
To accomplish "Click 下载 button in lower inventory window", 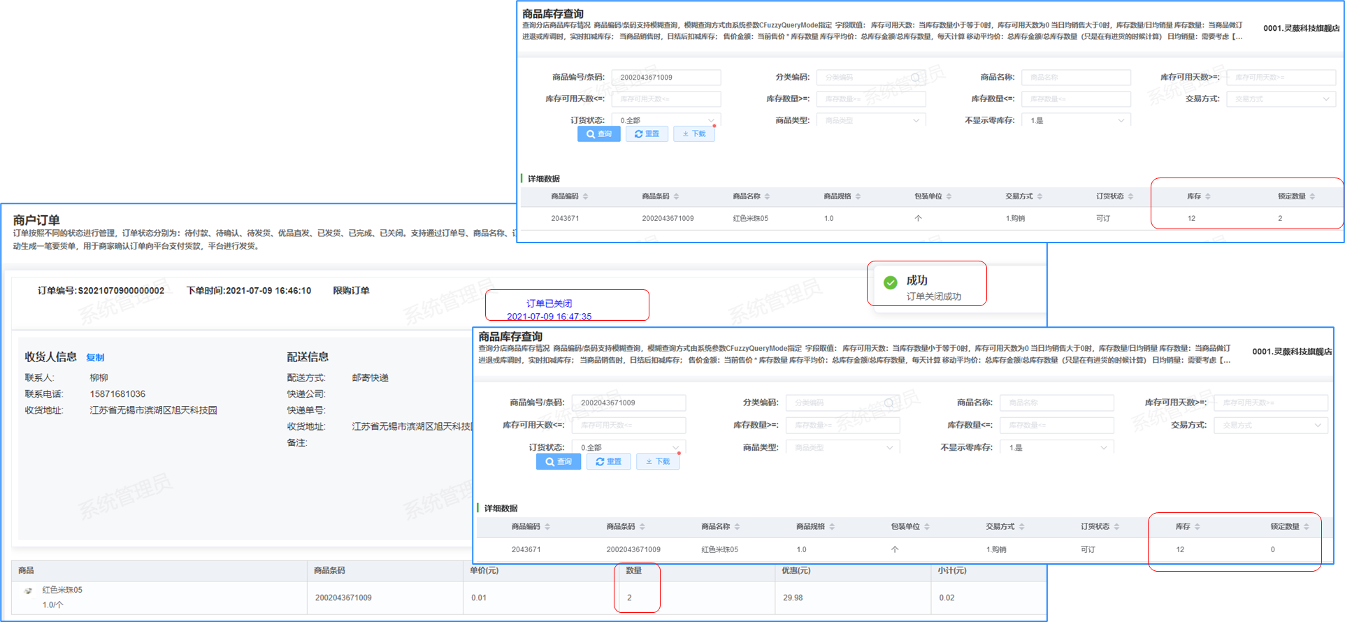I will [658, 462].
